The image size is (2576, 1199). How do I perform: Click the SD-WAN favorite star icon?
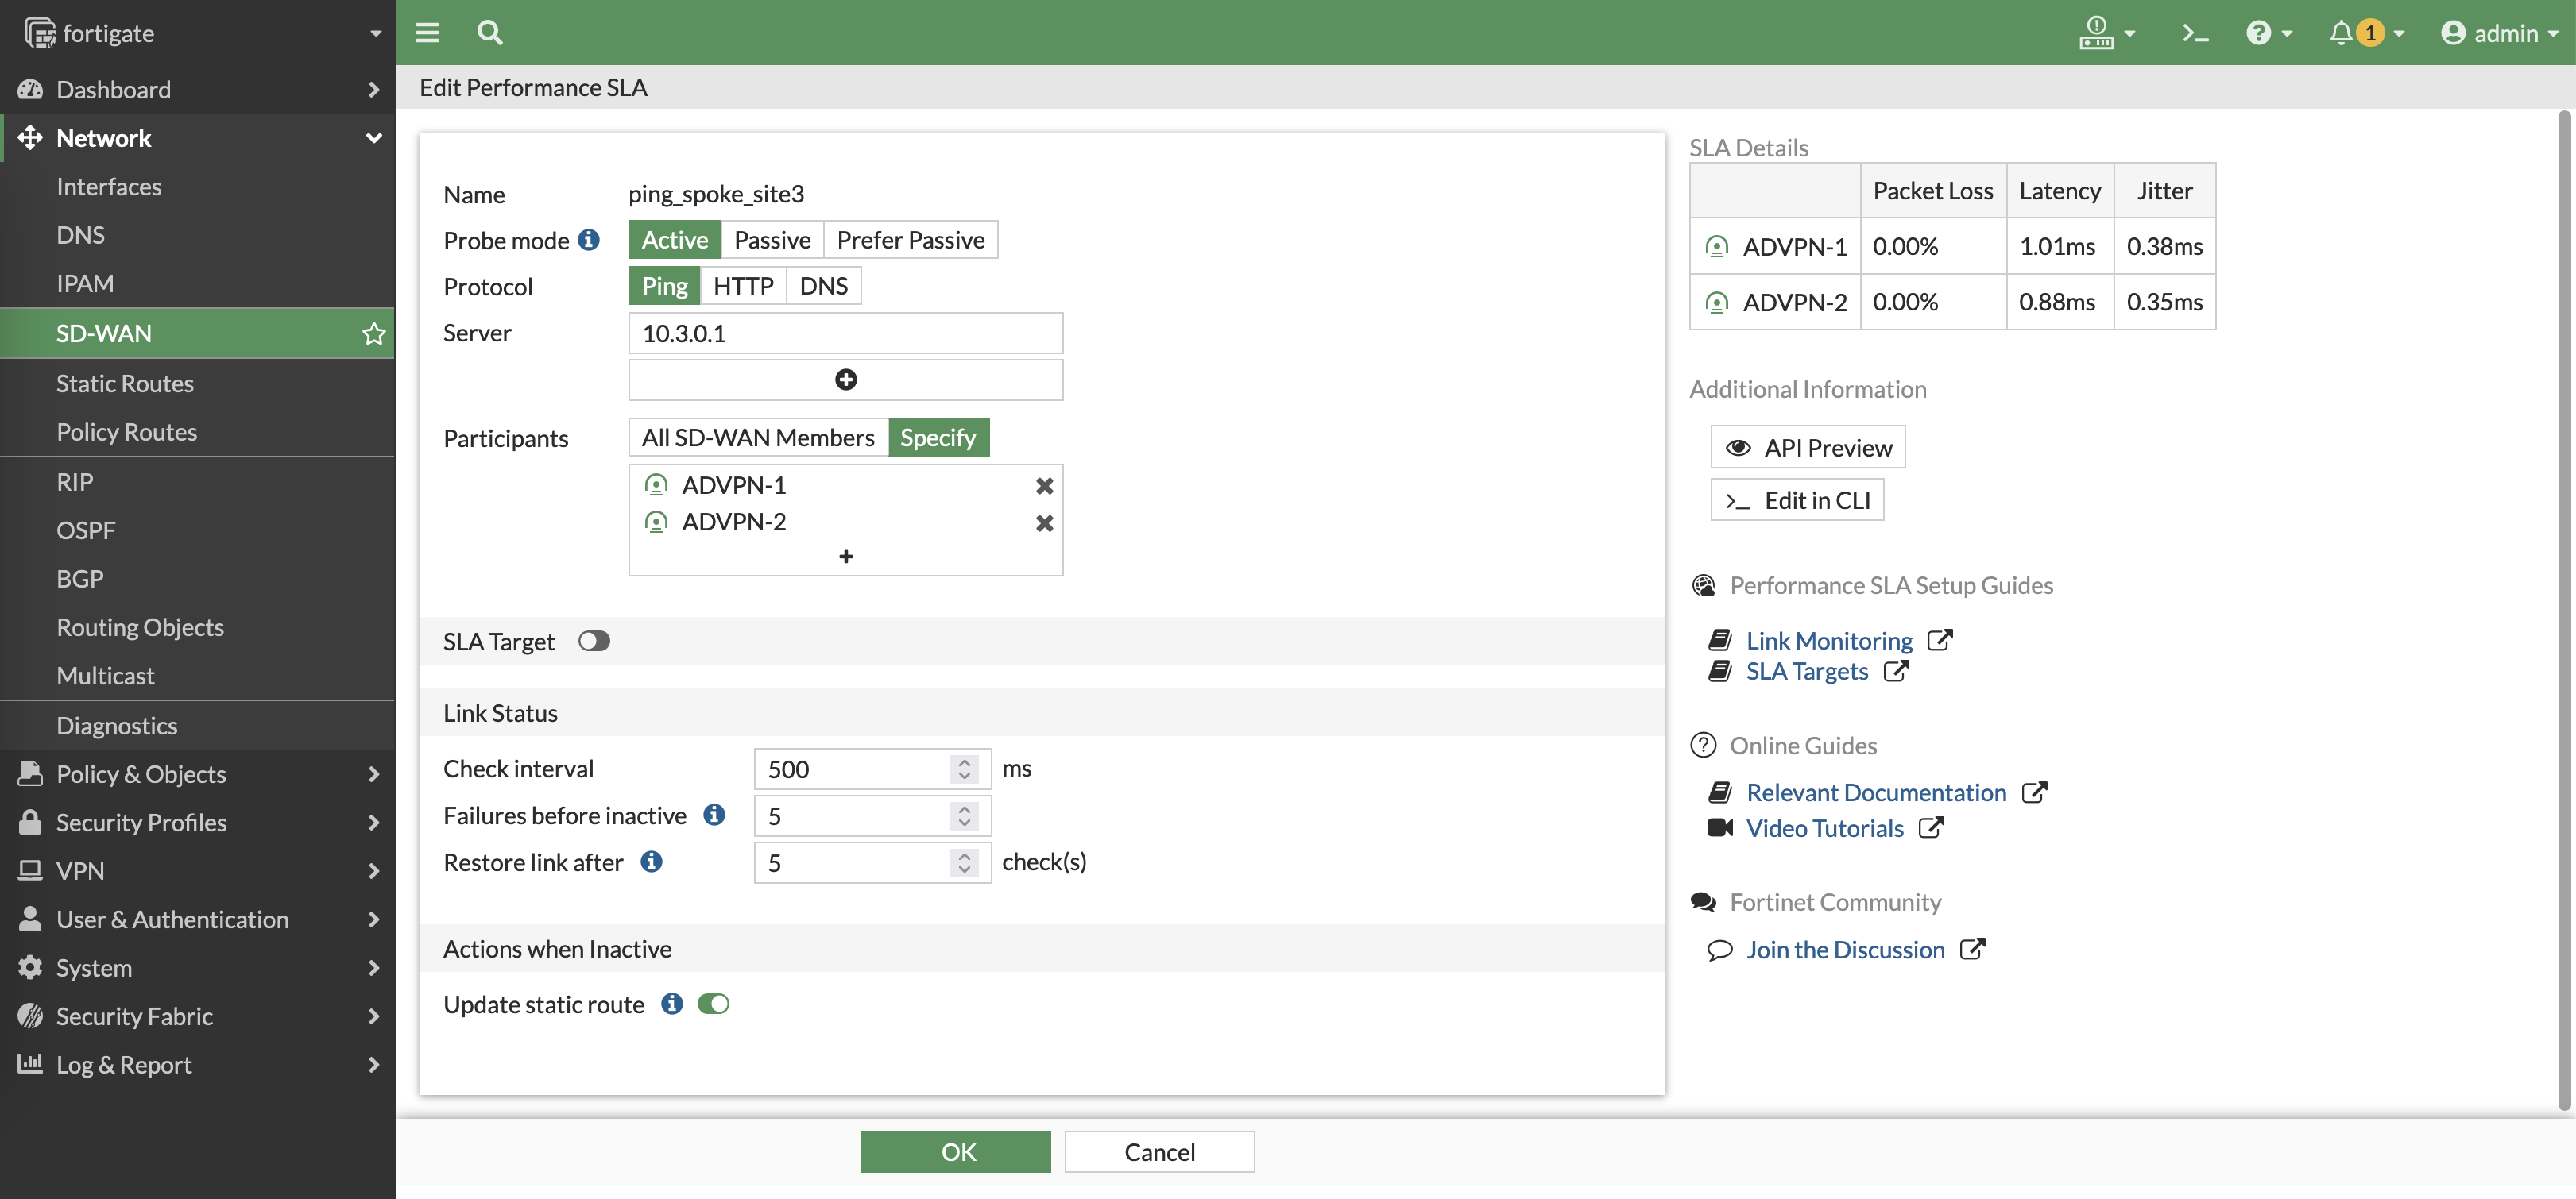coord(373,333)
